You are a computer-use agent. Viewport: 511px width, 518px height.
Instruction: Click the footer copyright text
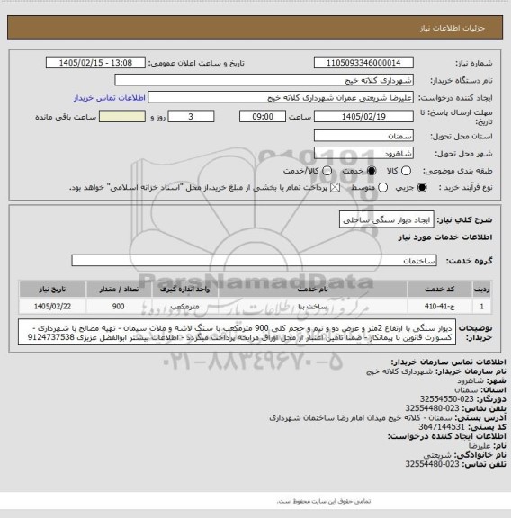click(324, 501)
